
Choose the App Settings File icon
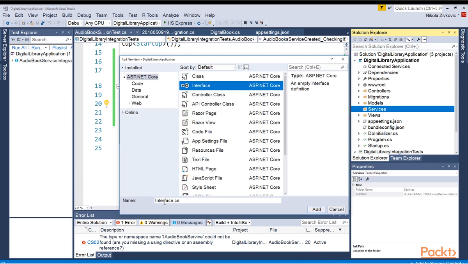point(185,141)
